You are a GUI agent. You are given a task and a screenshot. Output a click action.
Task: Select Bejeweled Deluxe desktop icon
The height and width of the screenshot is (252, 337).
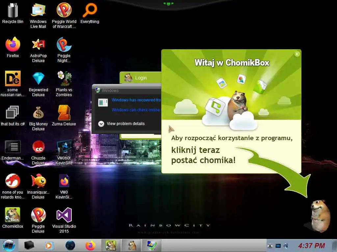point(38,84)
